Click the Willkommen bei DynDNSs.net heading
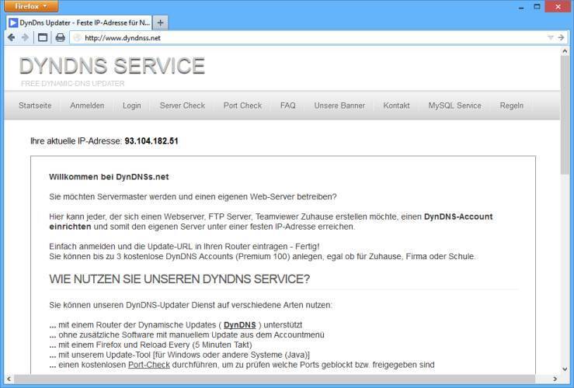 click(109, 177)
